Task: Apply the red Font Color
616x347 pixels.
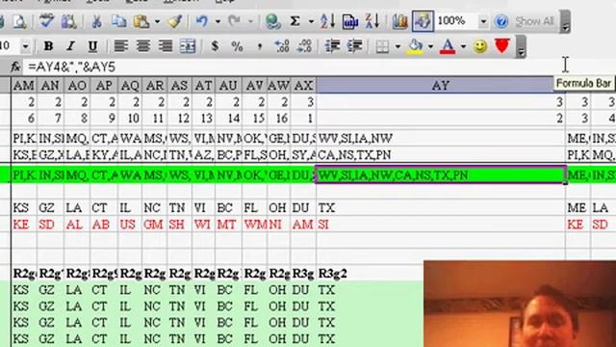Action: [x=448, y=46]
